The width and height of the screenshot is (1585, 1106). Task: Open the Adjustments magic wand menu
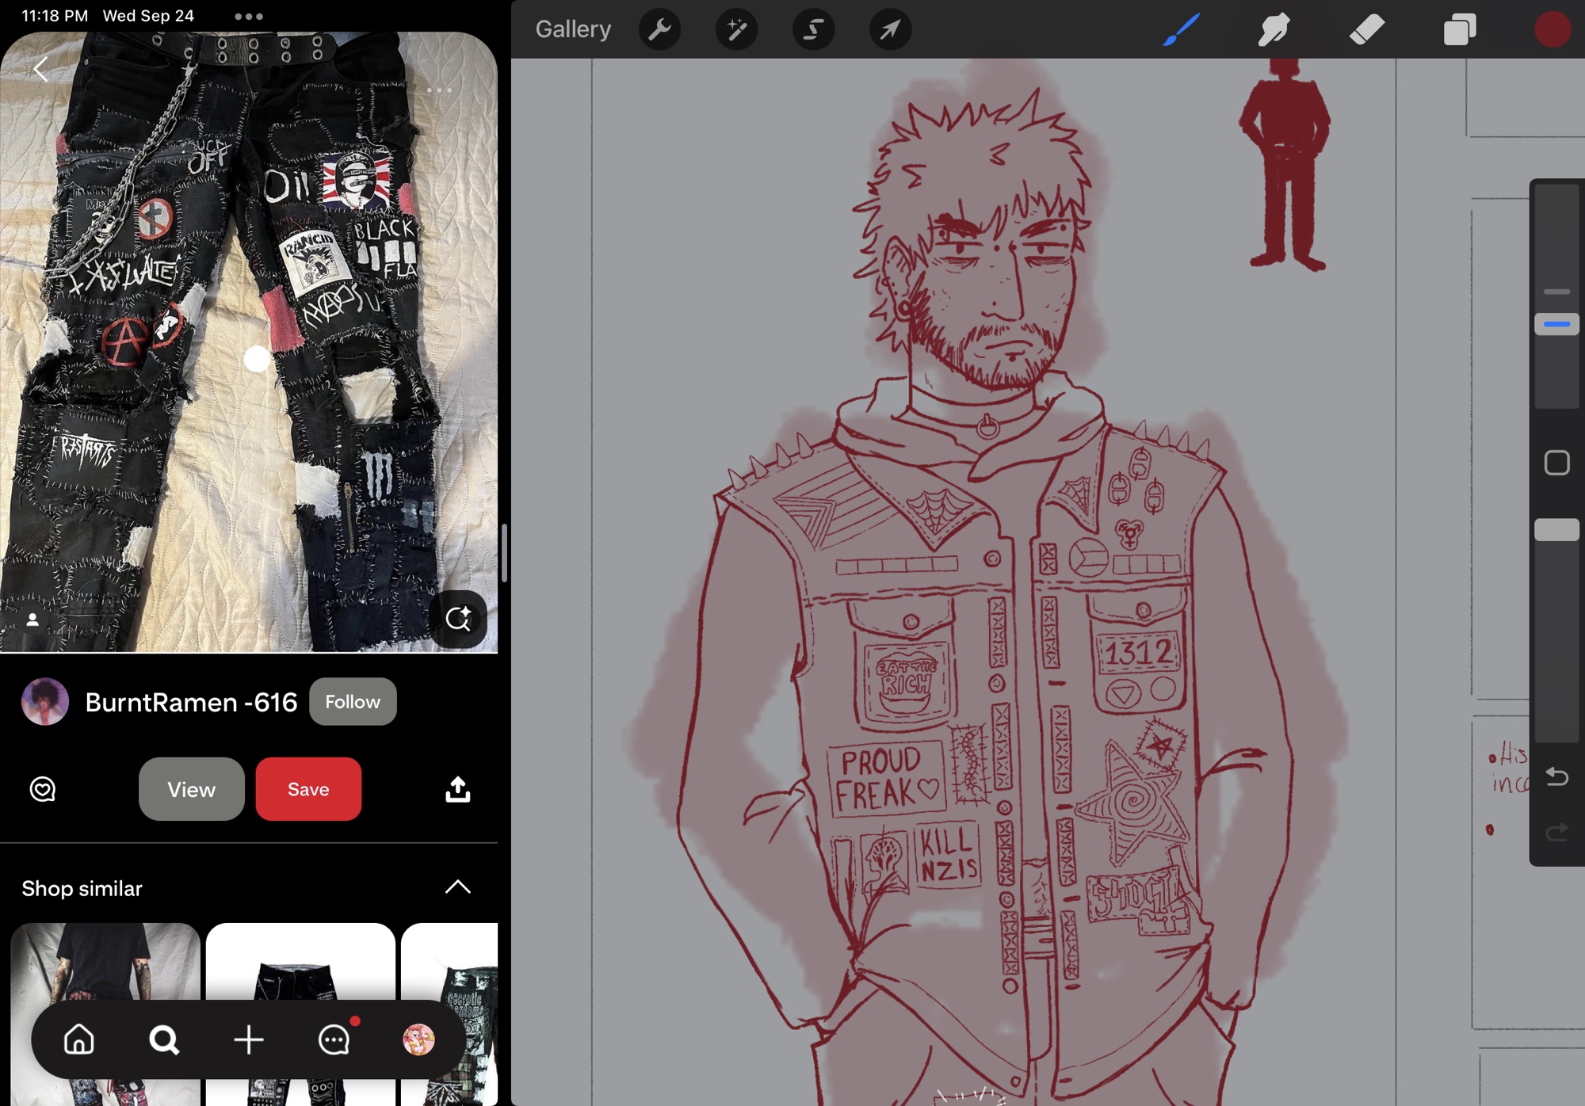tap(736, 30)
